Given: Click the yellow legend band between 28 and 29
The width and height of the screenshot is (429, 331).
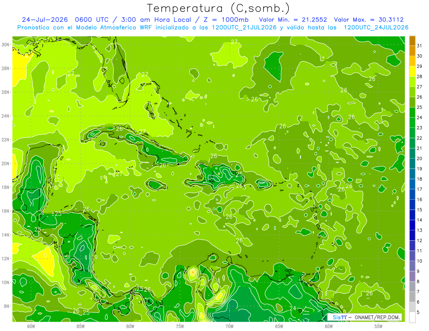Looking at the screenshot, I should tap(412, 71).
